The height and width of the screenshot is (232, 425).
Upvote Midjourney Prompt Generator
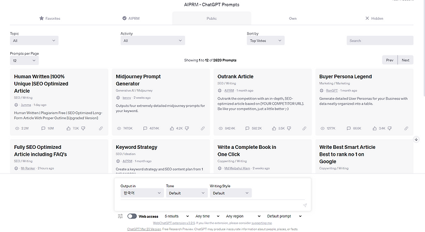click(x=172, y=128)
